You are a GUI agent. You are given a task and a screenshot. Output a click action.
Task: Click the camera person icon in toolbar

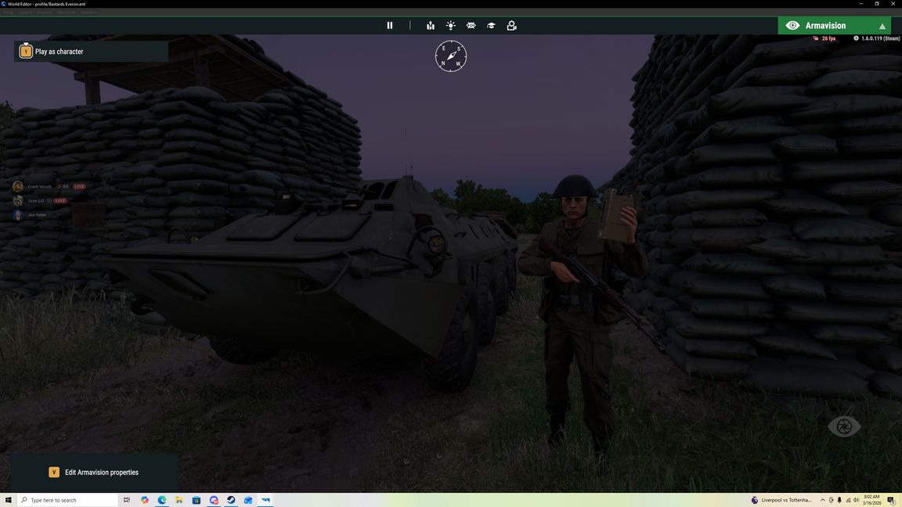(511, 25)
